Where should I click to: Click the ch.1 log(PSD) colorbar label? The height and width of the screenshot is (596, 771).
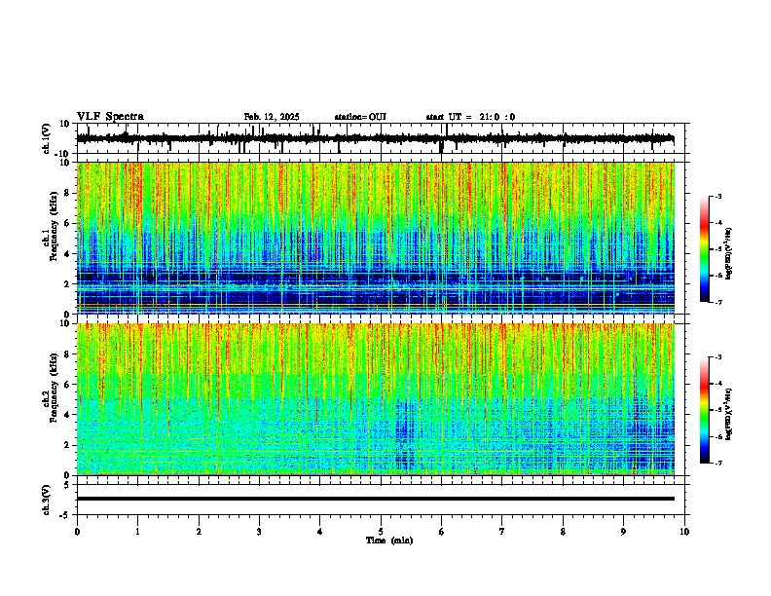729,253
